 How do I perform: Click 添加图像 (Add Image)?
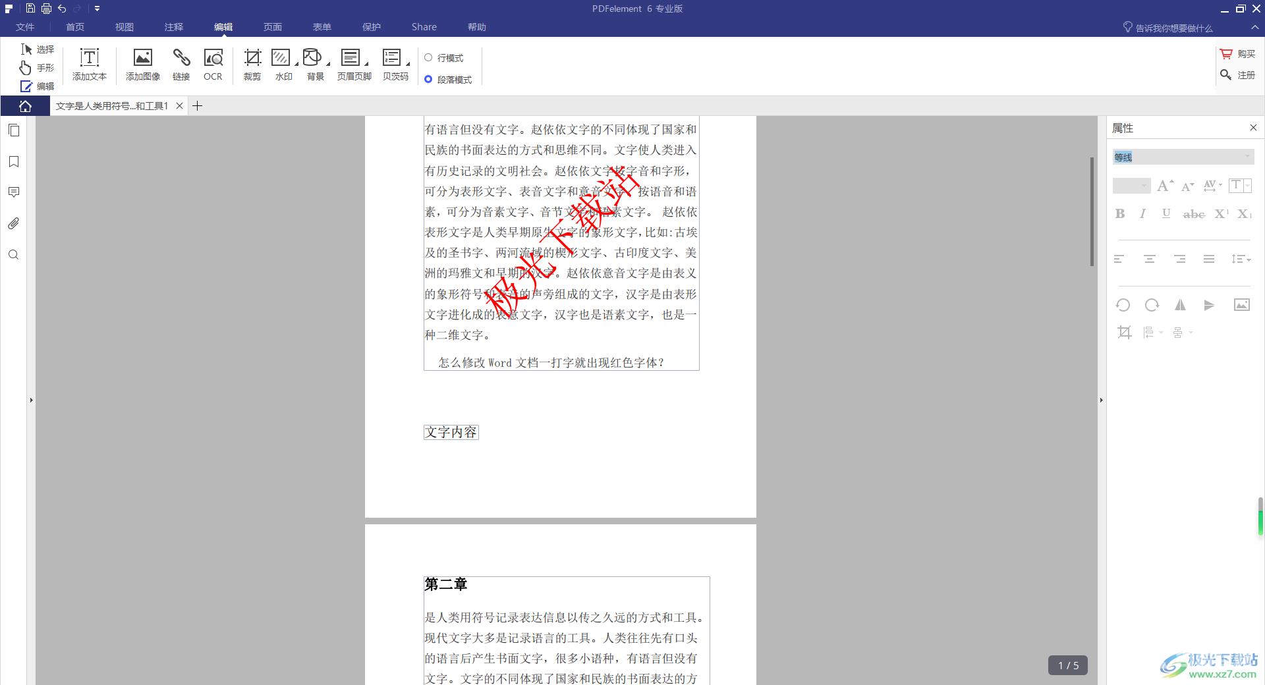(x=143, y=65)
